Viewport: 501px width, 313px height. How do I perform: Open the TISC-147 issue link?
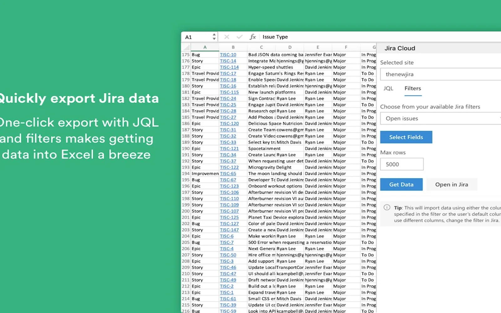pos(229,230)
